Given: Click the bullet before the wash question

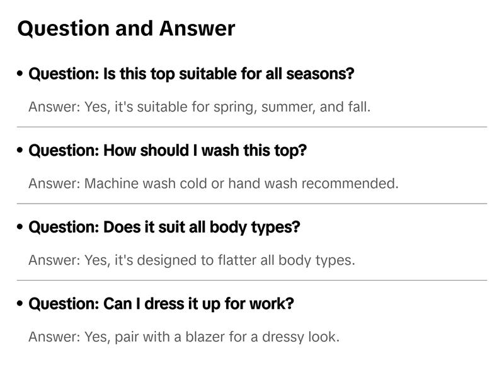Looking at the screenshot, I should coord(21,151).
